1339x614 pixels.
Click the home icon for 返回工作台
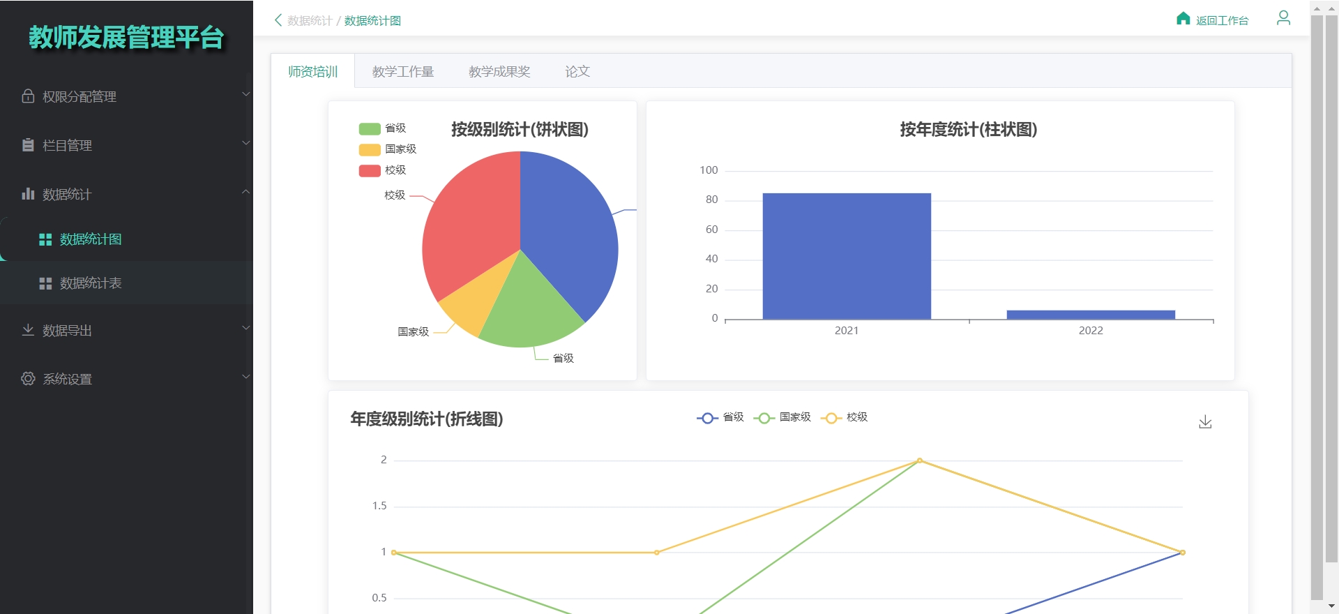[x=1183, y=19]
